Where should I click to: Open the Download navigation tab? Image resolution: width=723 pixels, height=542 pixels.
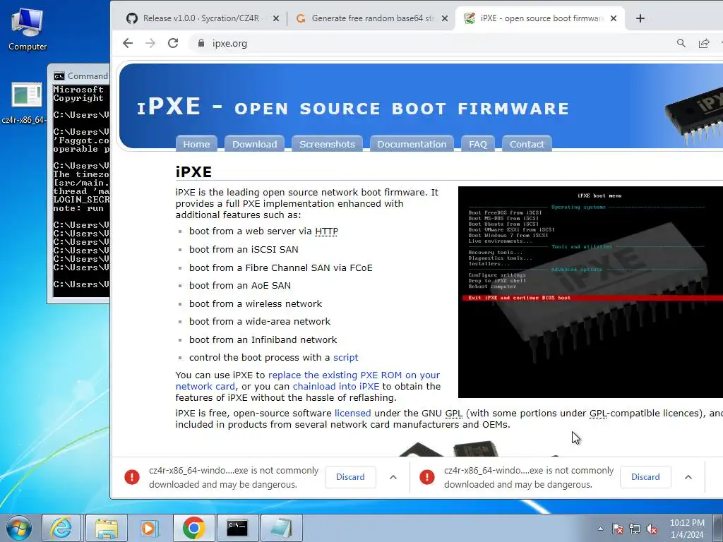[254, 144]
